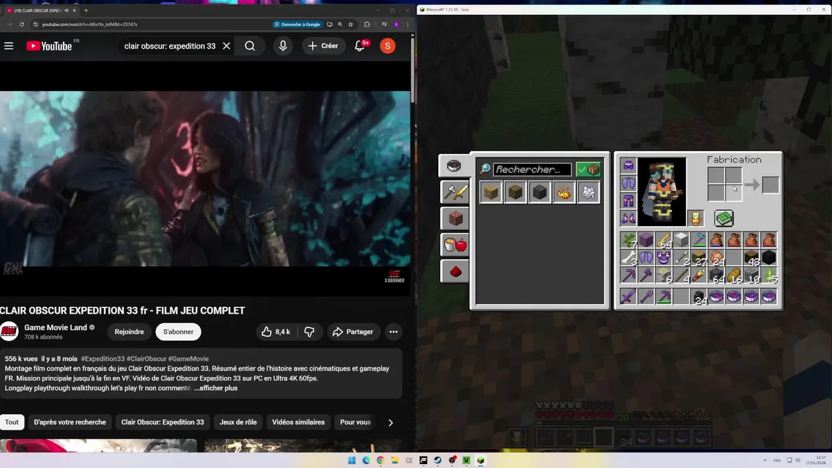
Task: Select the Pour vous chip
Action: coord(355,422)
